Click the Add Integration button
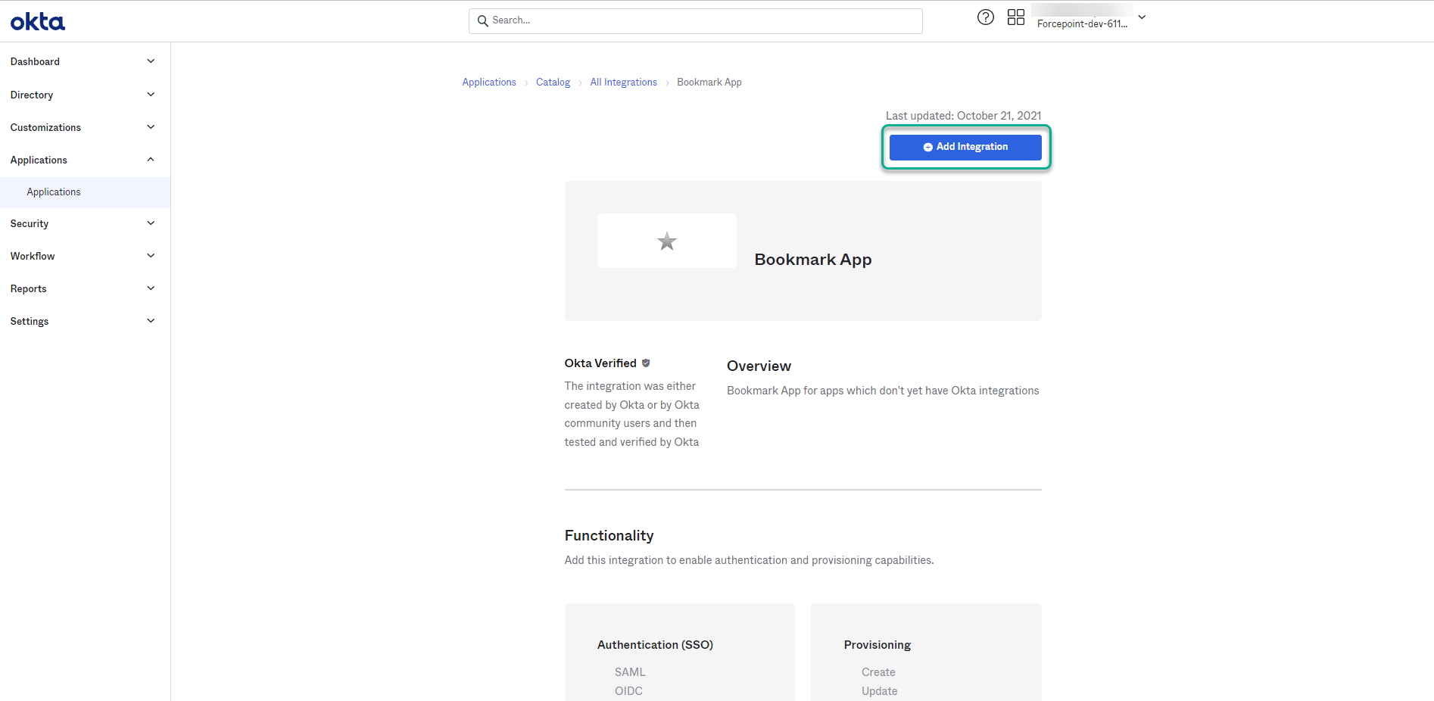 [x=965, y=147]
